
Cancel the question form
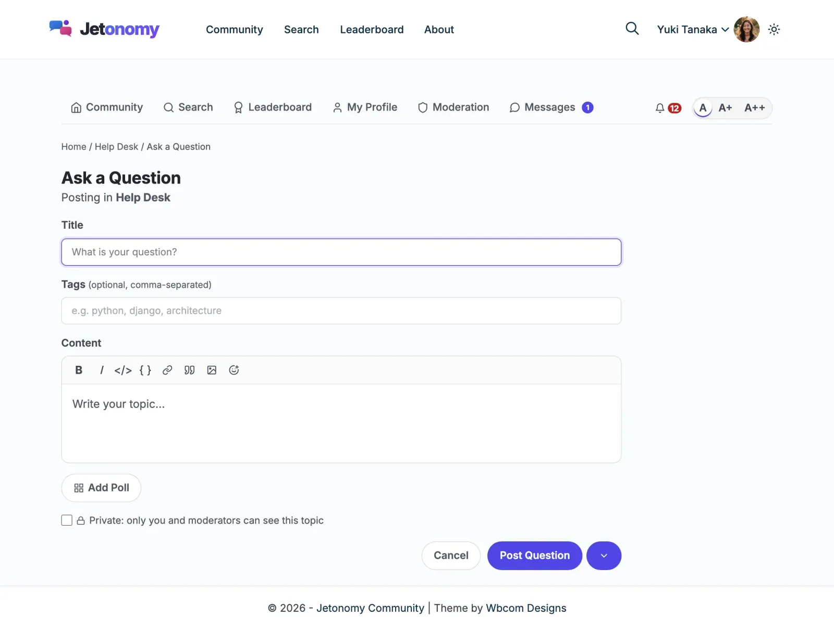click(451, 555)
